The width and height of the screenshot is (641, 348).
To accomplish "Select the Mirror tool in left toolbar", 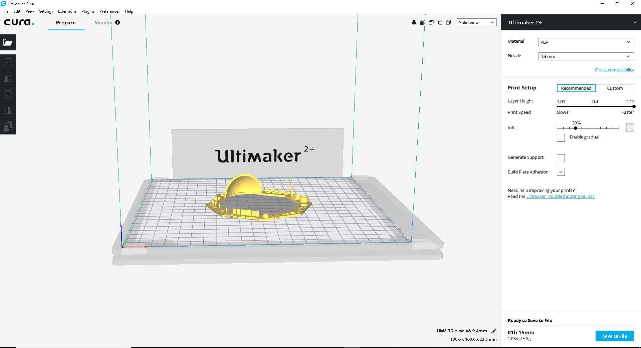I will tap(8, 110).
